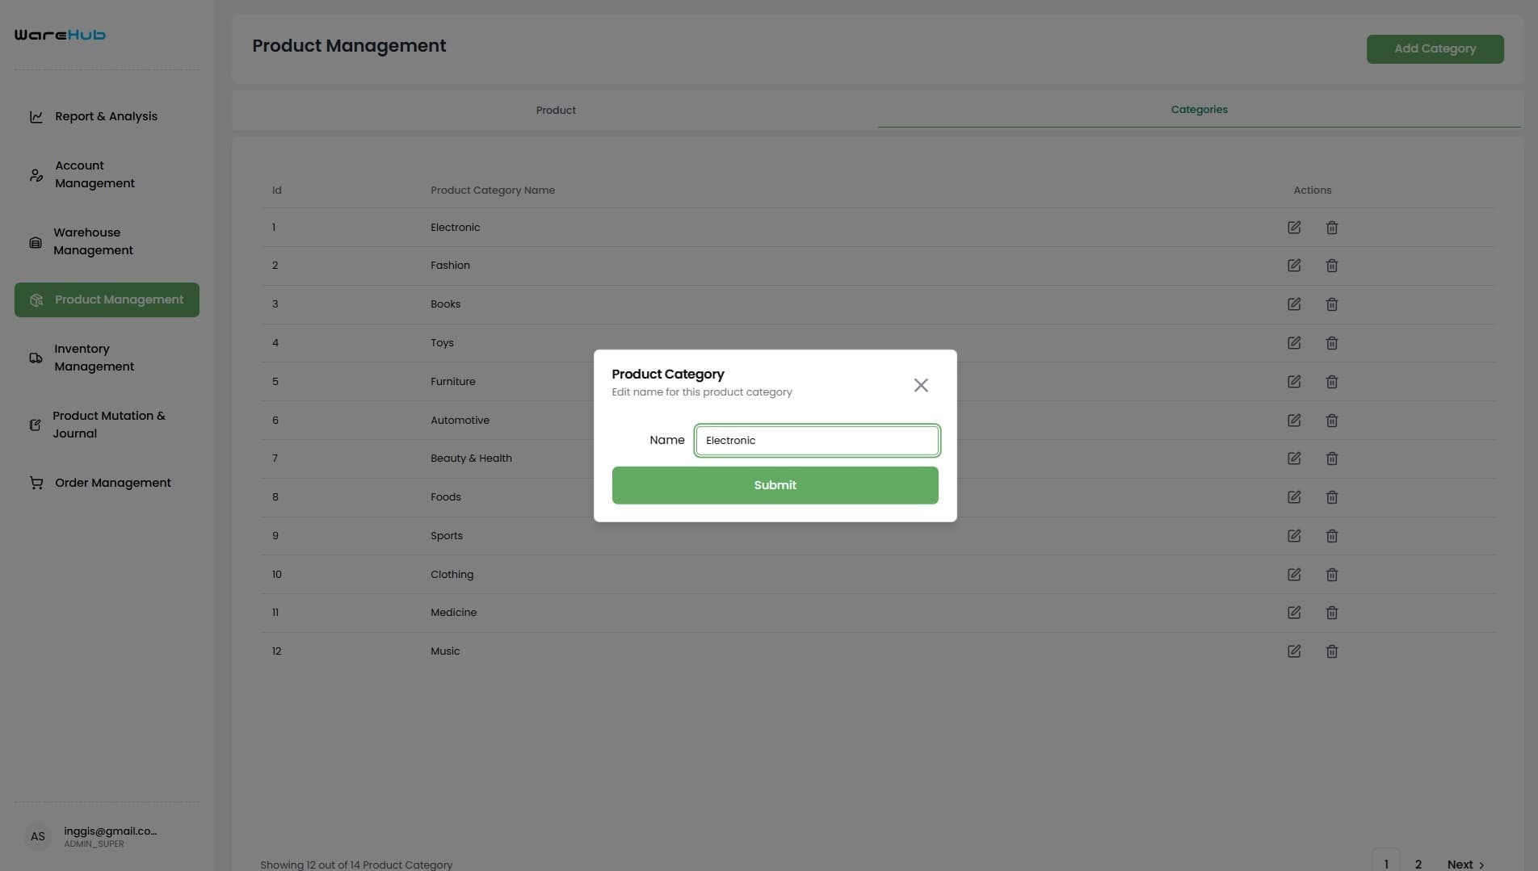
Task: Delete the Books category
Action: [1332, 304]
